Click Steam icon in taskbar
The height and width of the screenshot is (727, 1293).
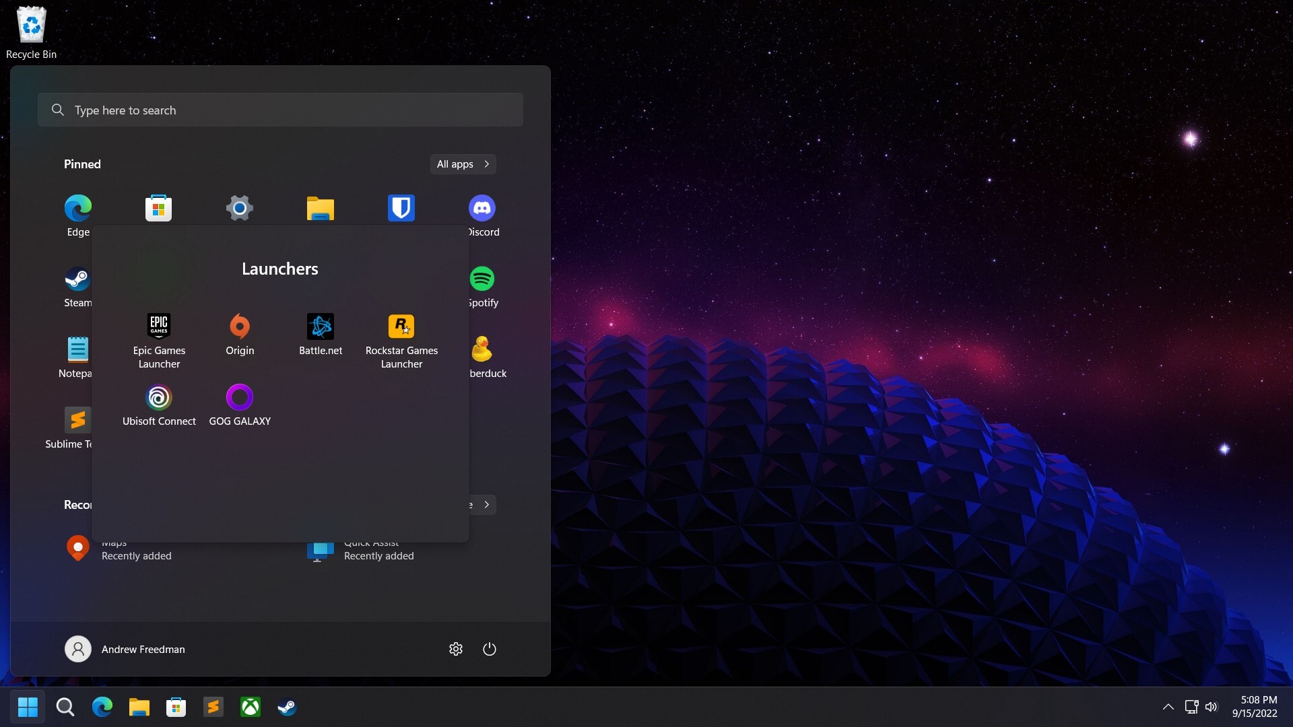(286, 707)
